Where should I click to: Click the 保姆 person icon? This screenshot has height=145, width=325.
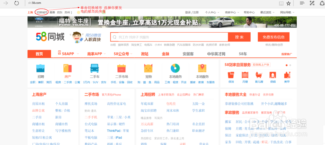coord(273,75)
